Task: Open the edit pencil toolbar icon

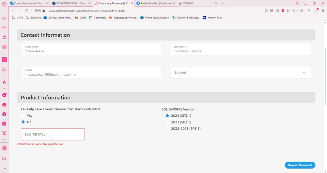Action: 272,11
